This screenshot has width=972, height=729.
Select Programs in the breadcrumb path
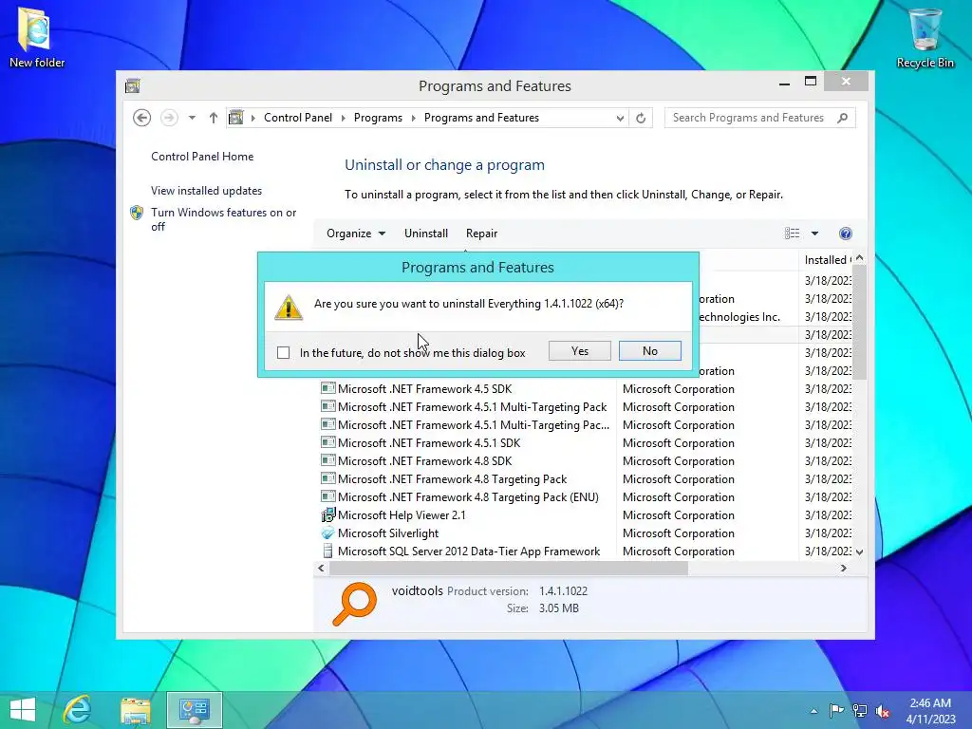click(378, 118)
